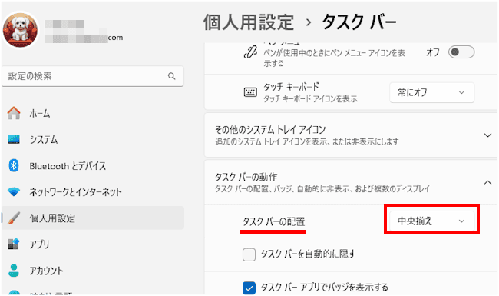Go to システム settings
Viewport: 499px width, 296px height.
click(93, 140)
